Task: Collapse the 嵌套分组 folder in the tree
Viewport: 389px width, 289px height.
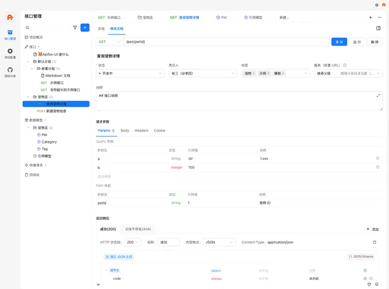Action: coord(32,69)
